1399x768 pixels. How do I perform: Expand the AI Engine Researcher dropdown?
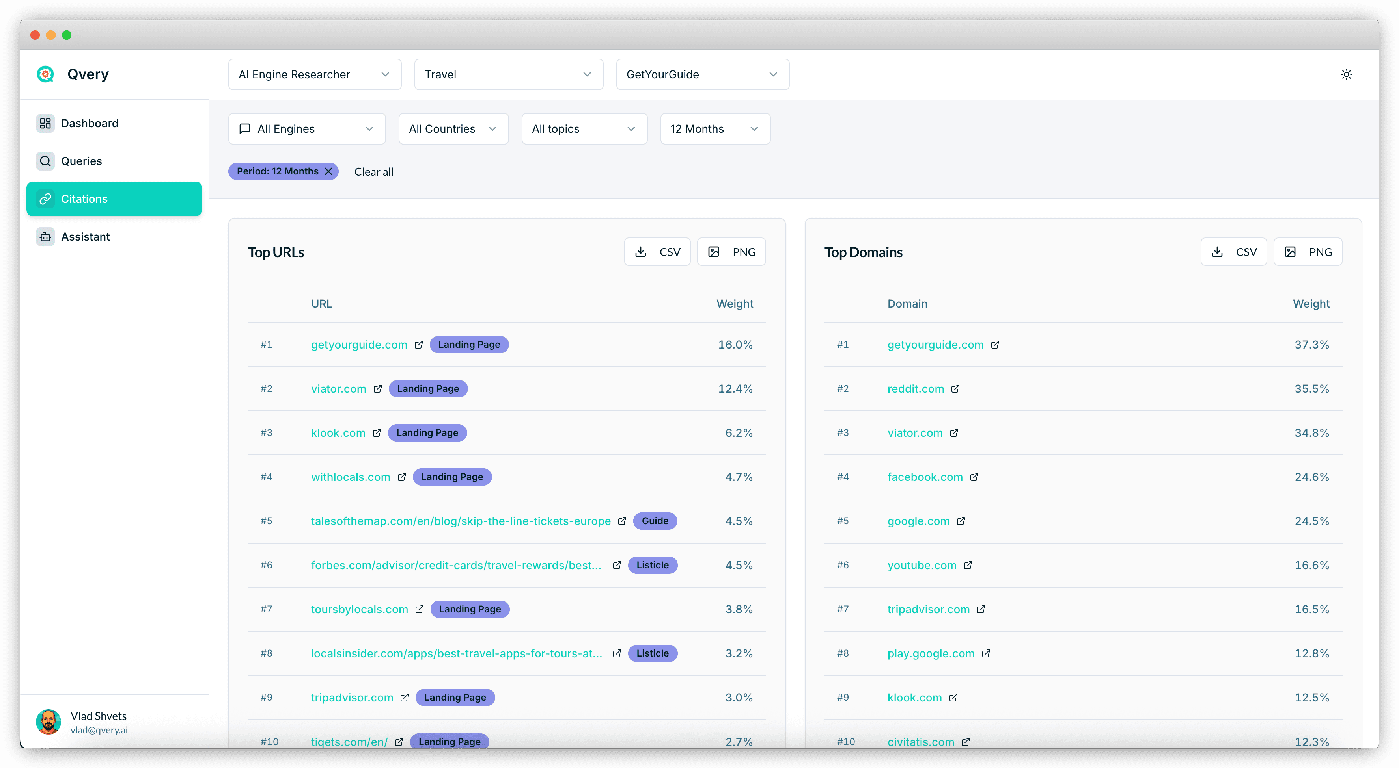pyautogui.click(x=314, y=74)
